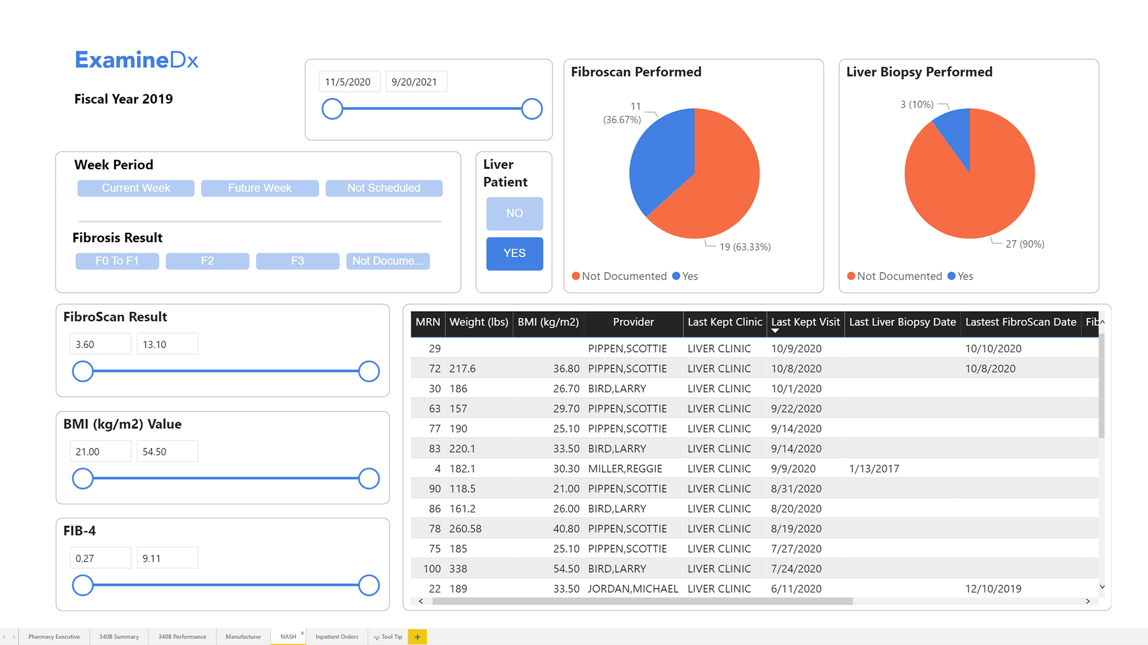Click the date range slider start handle
This screenshot has width=1148, height=645.
332,109
